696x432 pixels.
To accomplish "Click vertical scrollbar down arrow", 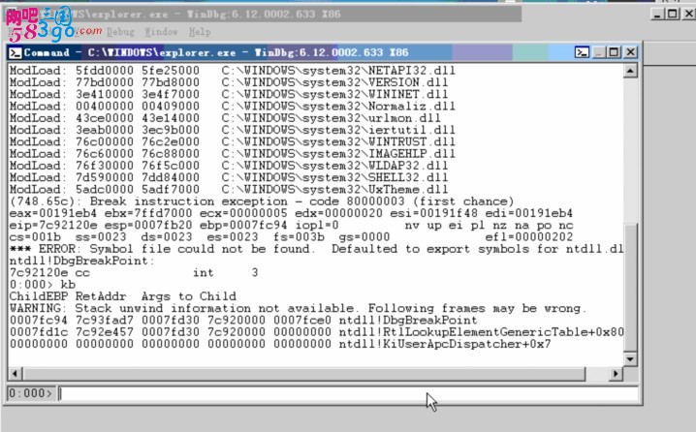I will coord(630,358).
